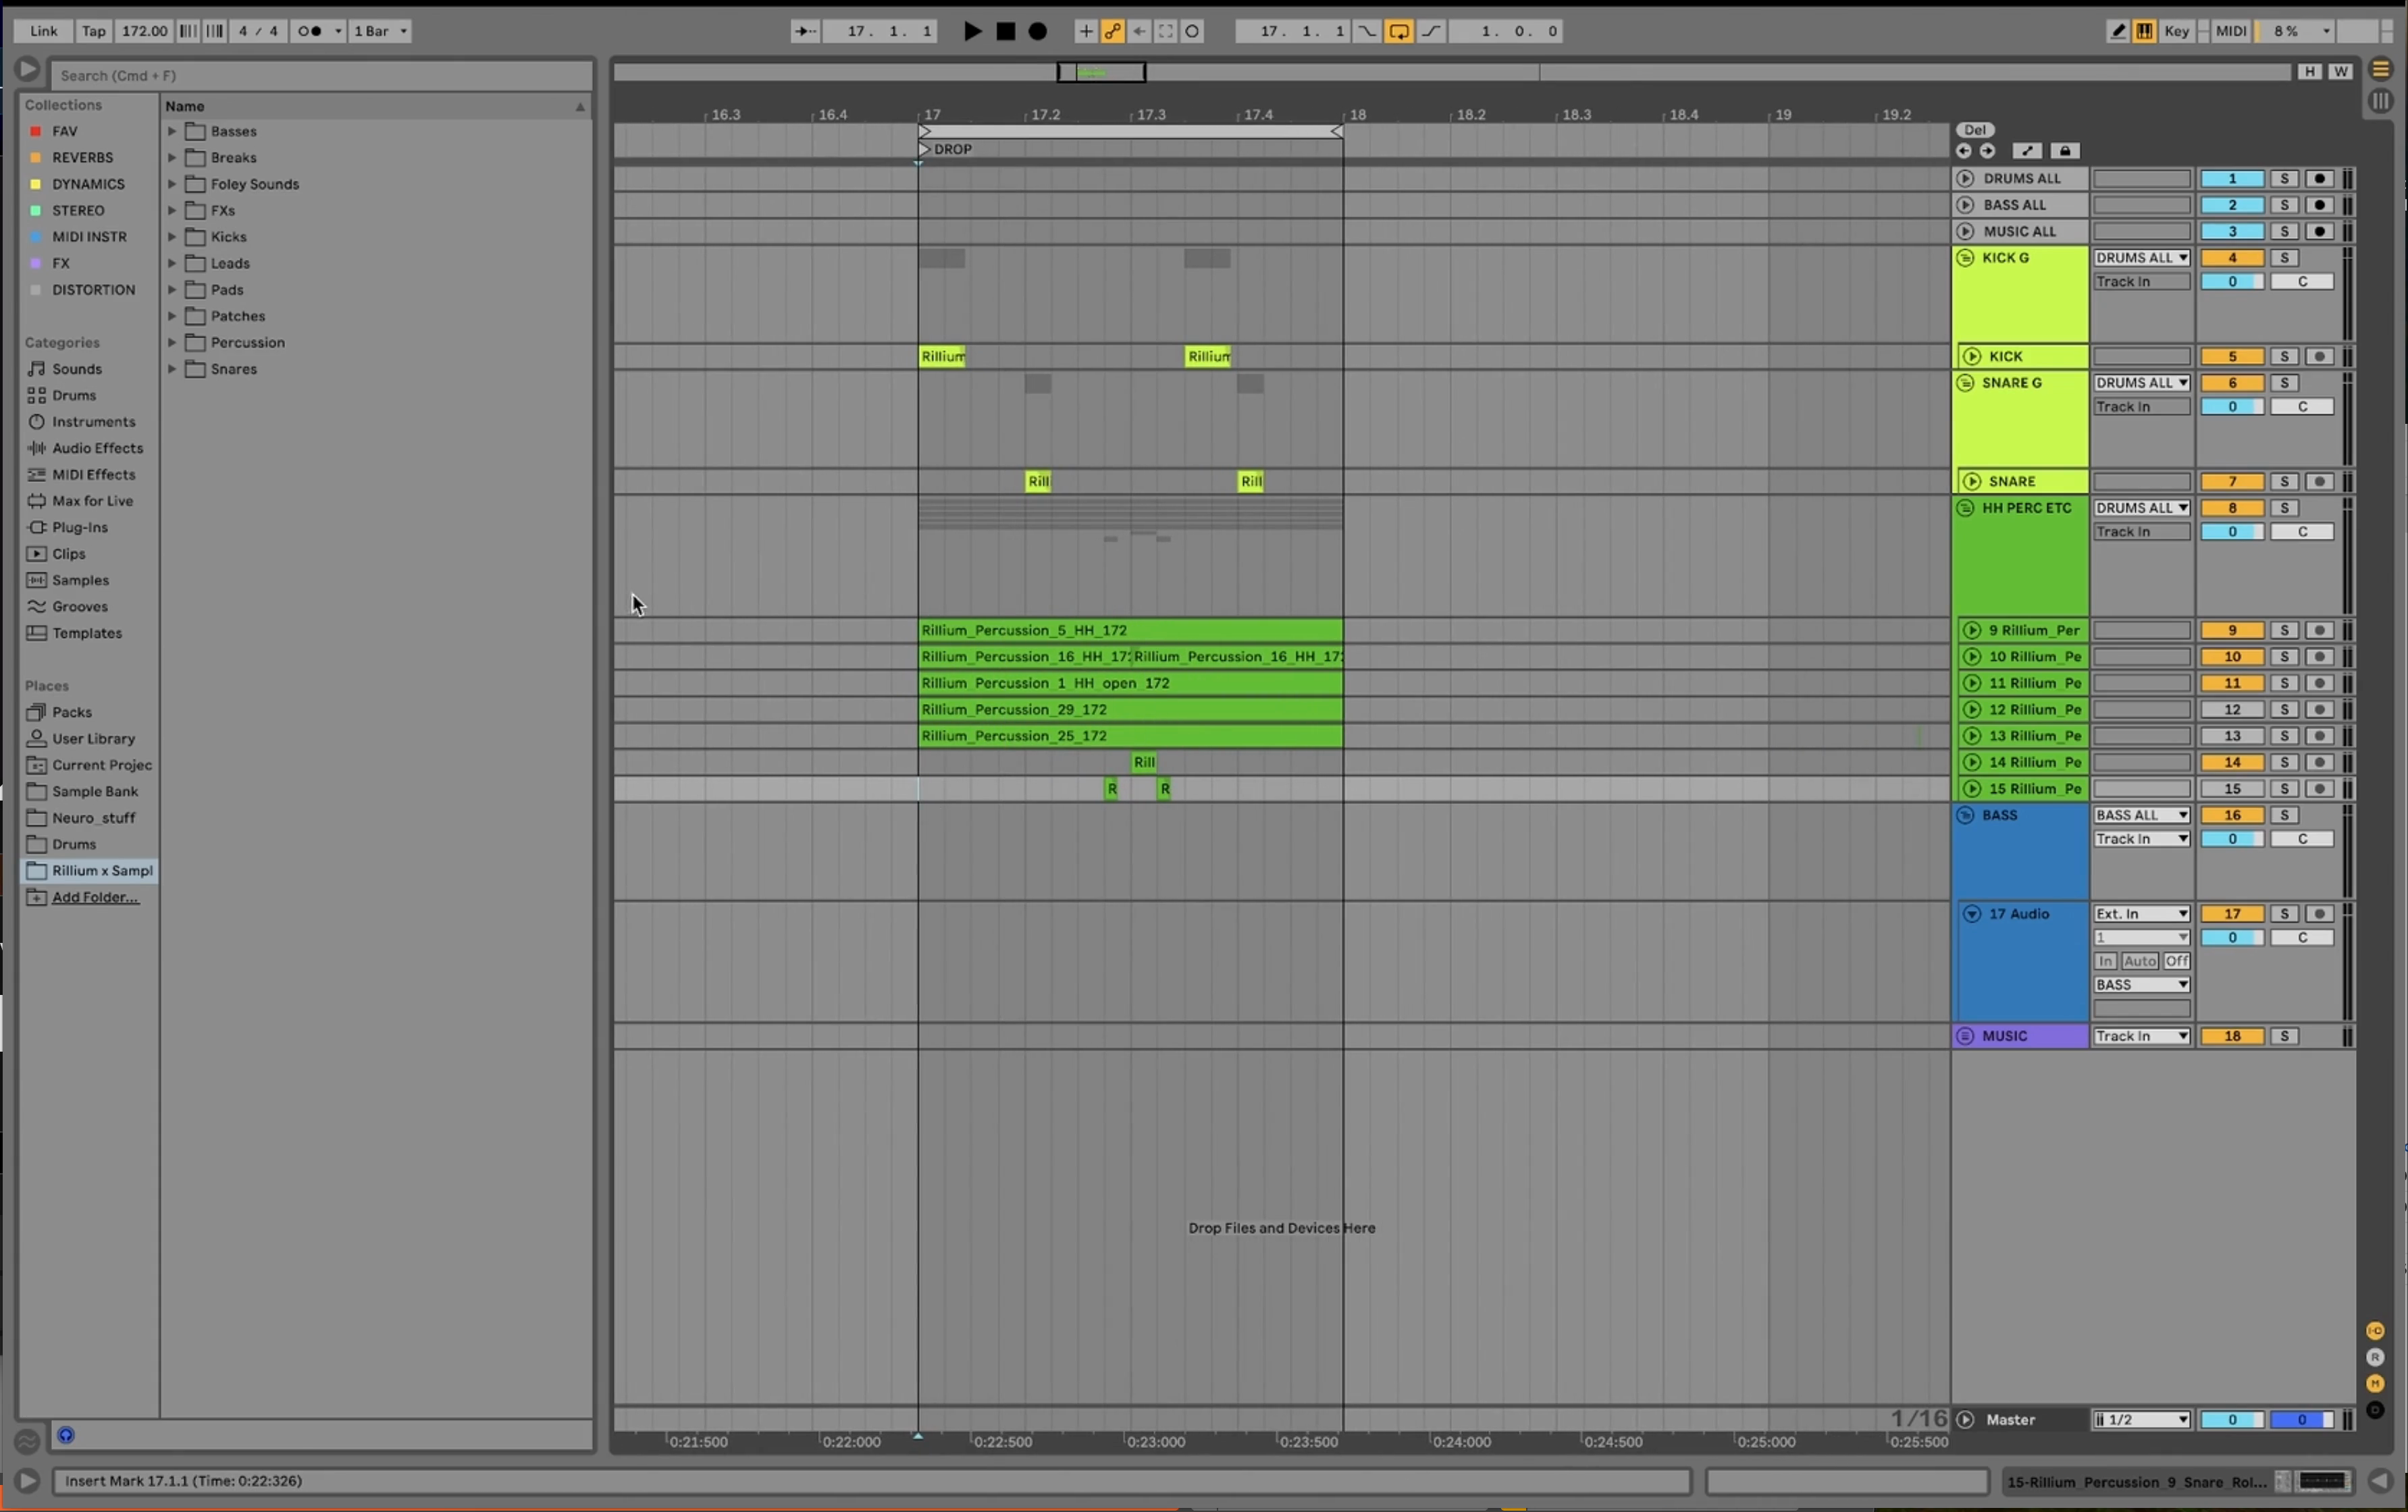Toggle the Computer MIDI Keyboard icon
Viewport: 2408px width, 1512px height.
pos(2144,31)
